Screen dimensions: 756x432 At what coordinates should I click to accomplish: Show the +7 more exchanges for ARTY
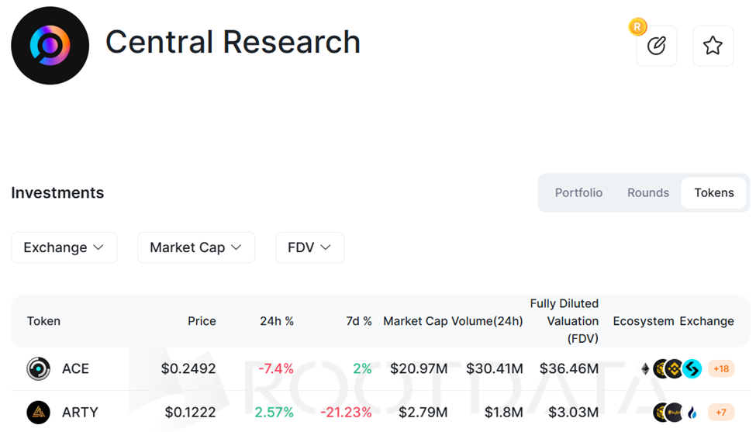click(x=721, y=412)
